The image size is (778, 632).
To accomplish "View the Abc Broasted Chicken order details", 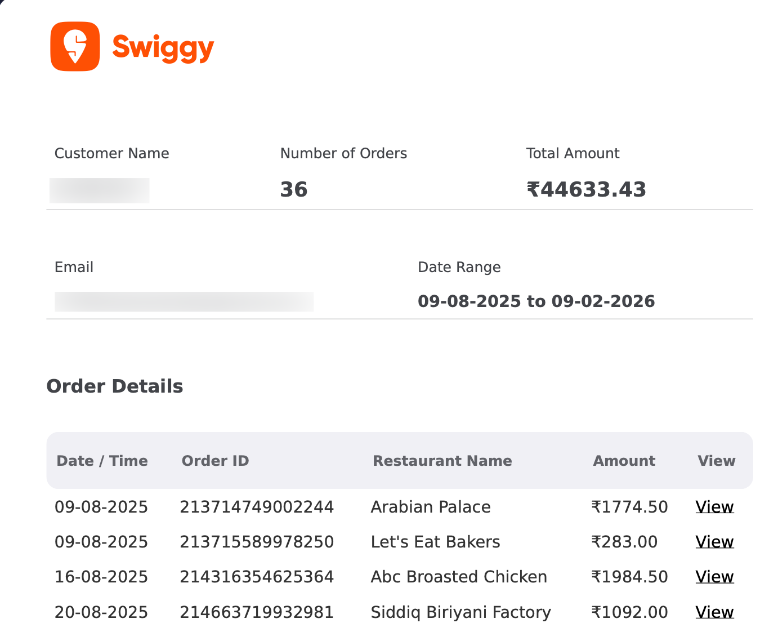I will pos(714,576).
